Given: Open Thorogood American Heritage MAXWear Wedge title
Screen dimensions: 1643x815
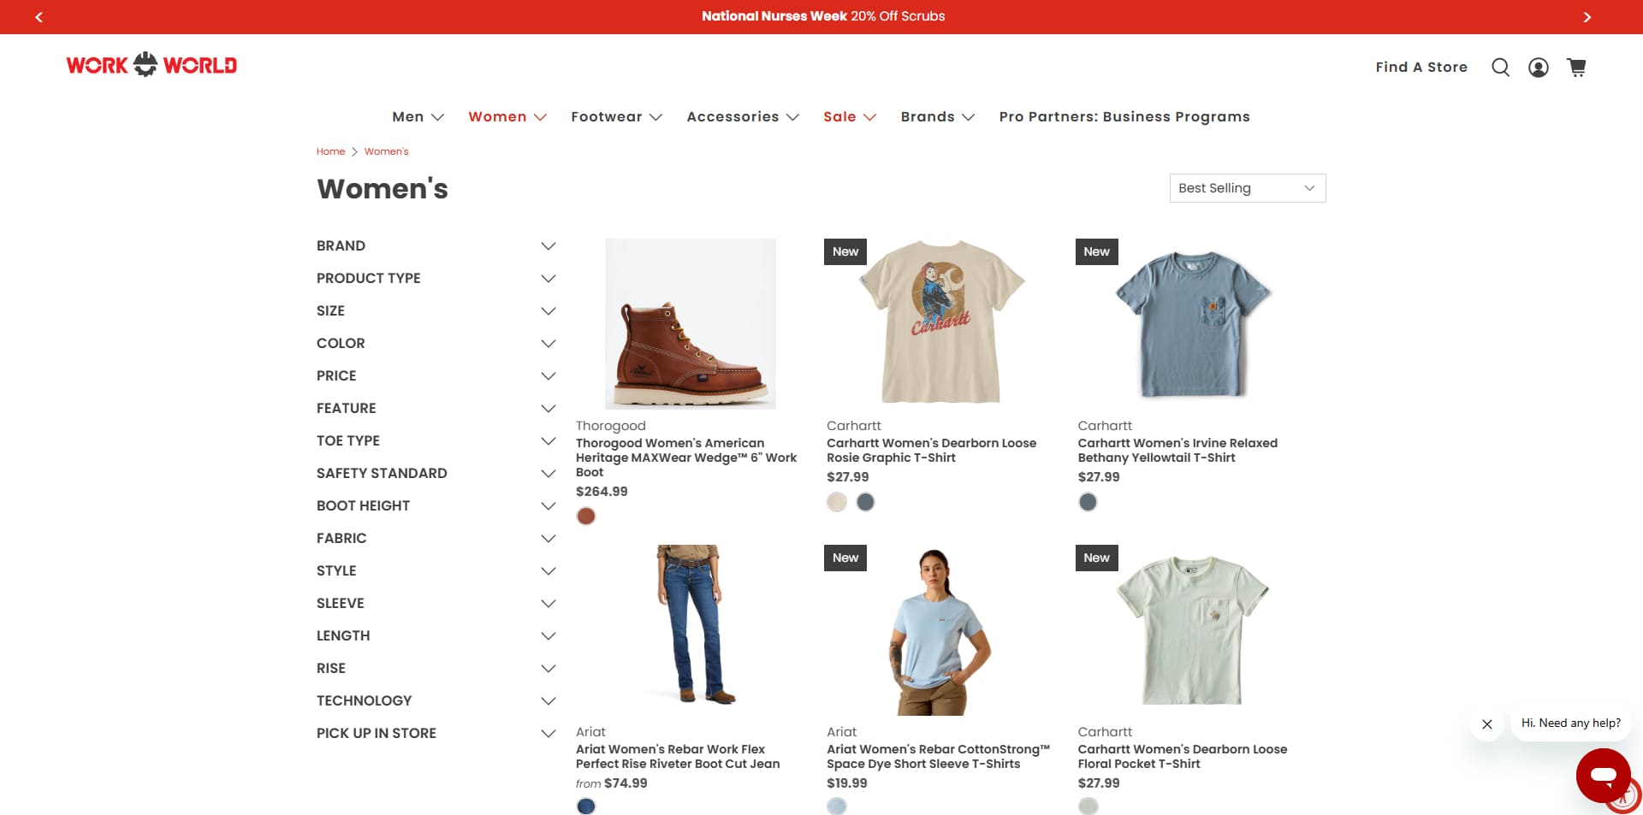Looking at the screenshot, I should pos(686,458).
